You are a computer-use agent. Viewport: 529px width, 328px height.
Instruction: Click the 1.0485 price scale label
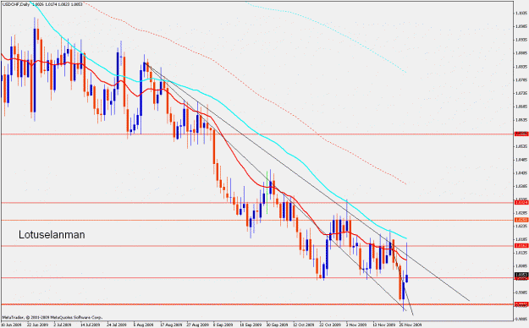click(521, 160)
